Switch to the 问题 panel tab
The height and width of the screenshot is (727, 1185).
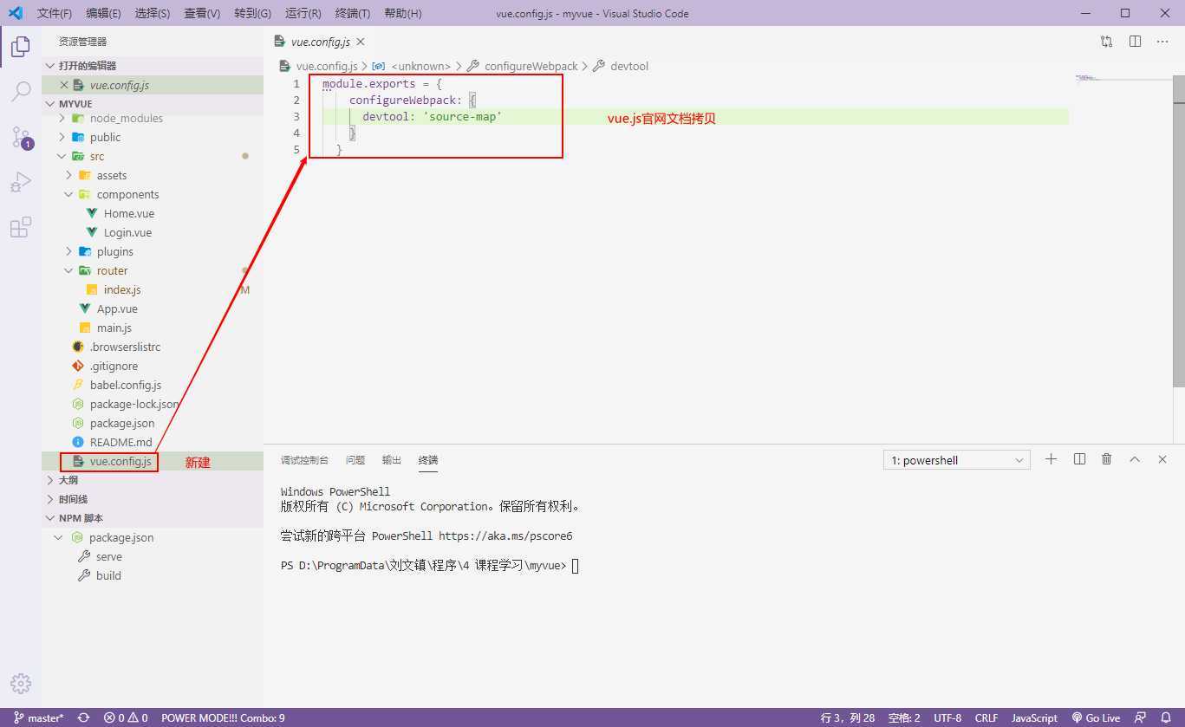(x=355, y=460)
